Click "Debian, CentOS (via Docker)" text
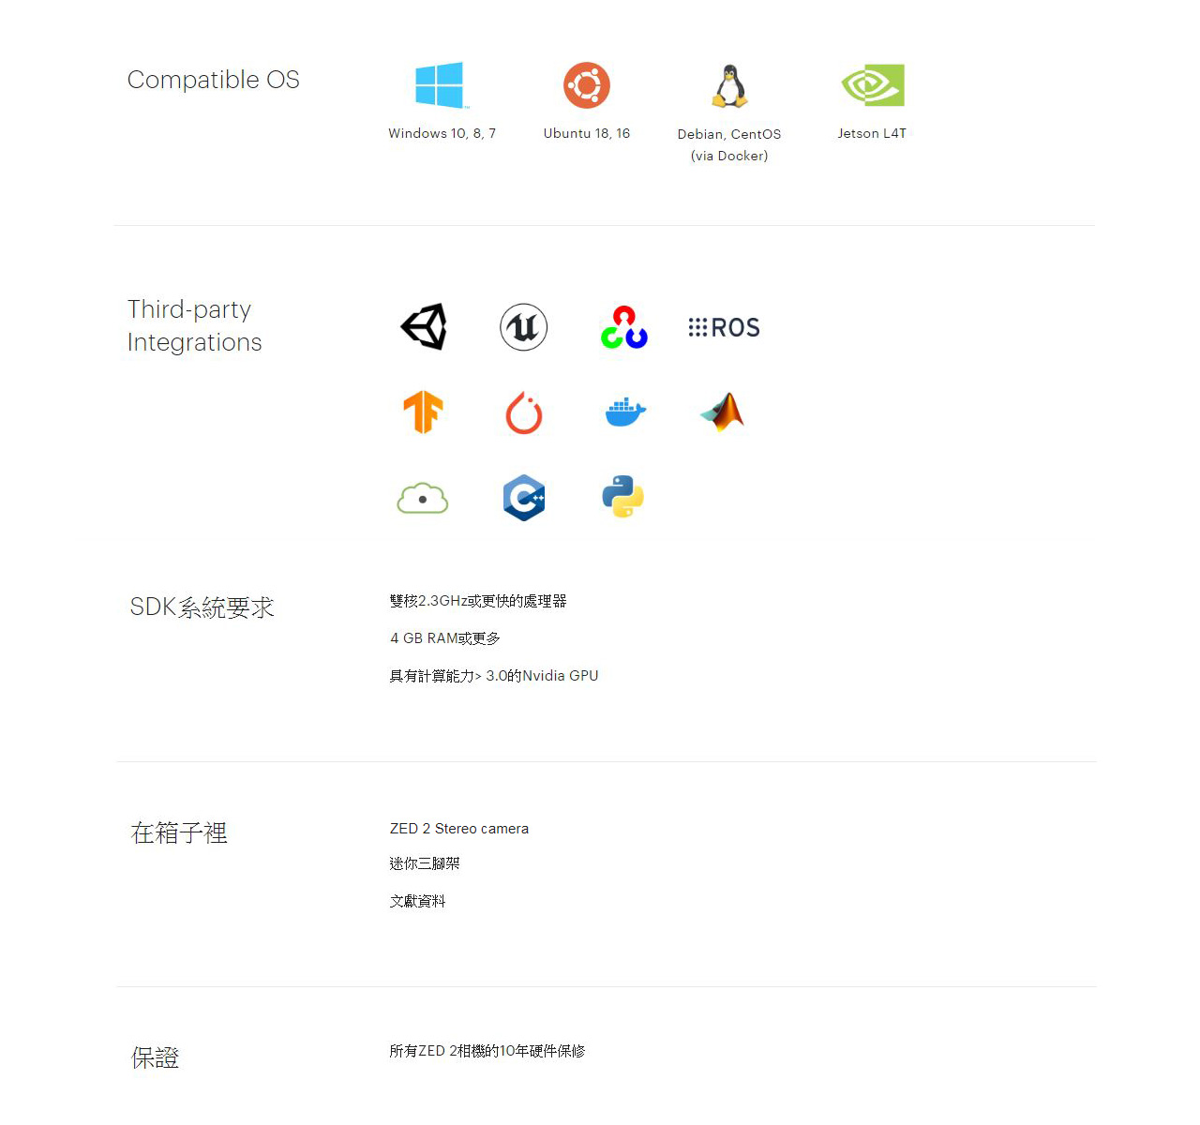1200x1125 pixels. coord(729,144)
